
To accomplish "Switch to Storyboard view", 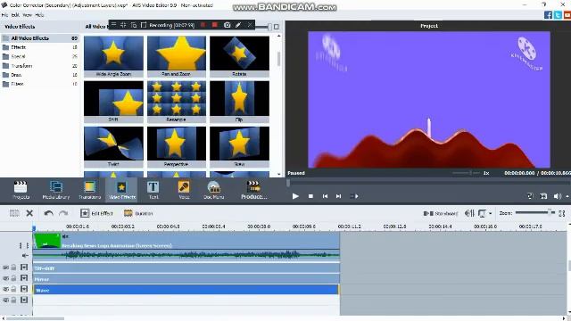I will 440,213.
